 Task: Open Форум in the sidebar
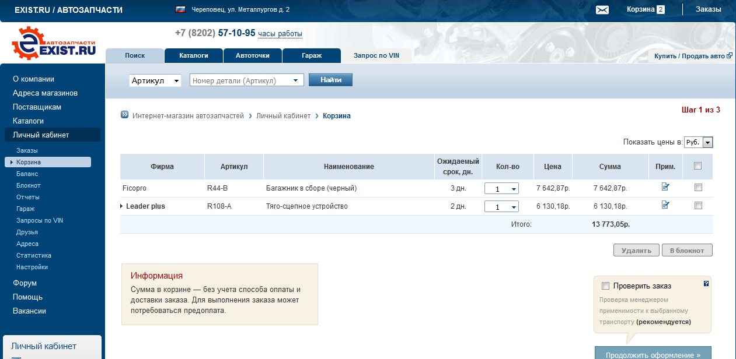[25, 283]
